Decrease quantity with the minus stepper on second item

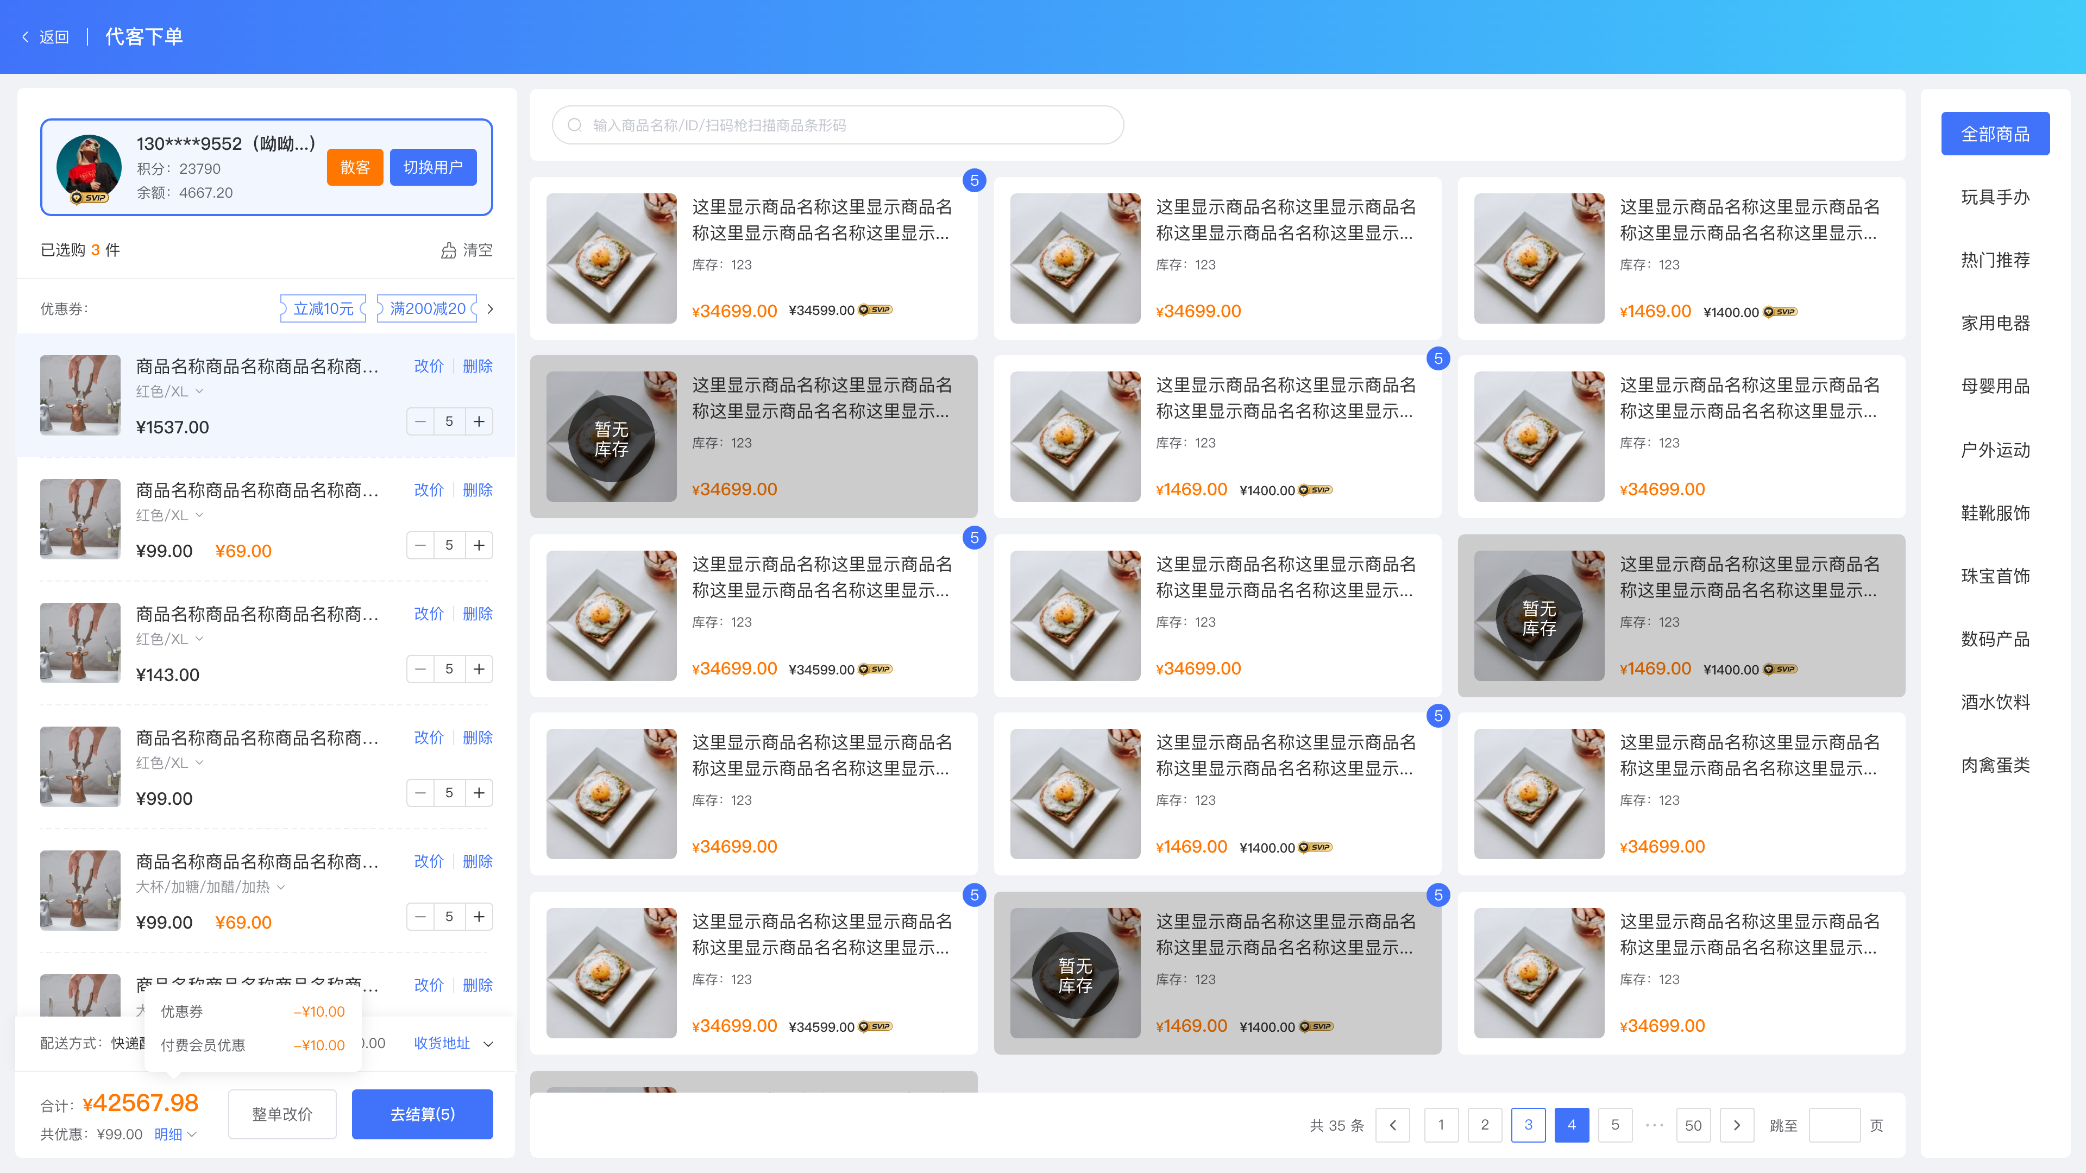[420, 545]
